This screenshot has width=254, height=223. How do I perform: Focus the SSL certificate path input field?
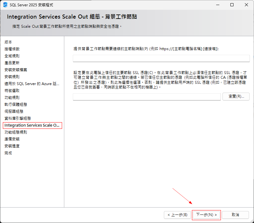tap(147, 97)
